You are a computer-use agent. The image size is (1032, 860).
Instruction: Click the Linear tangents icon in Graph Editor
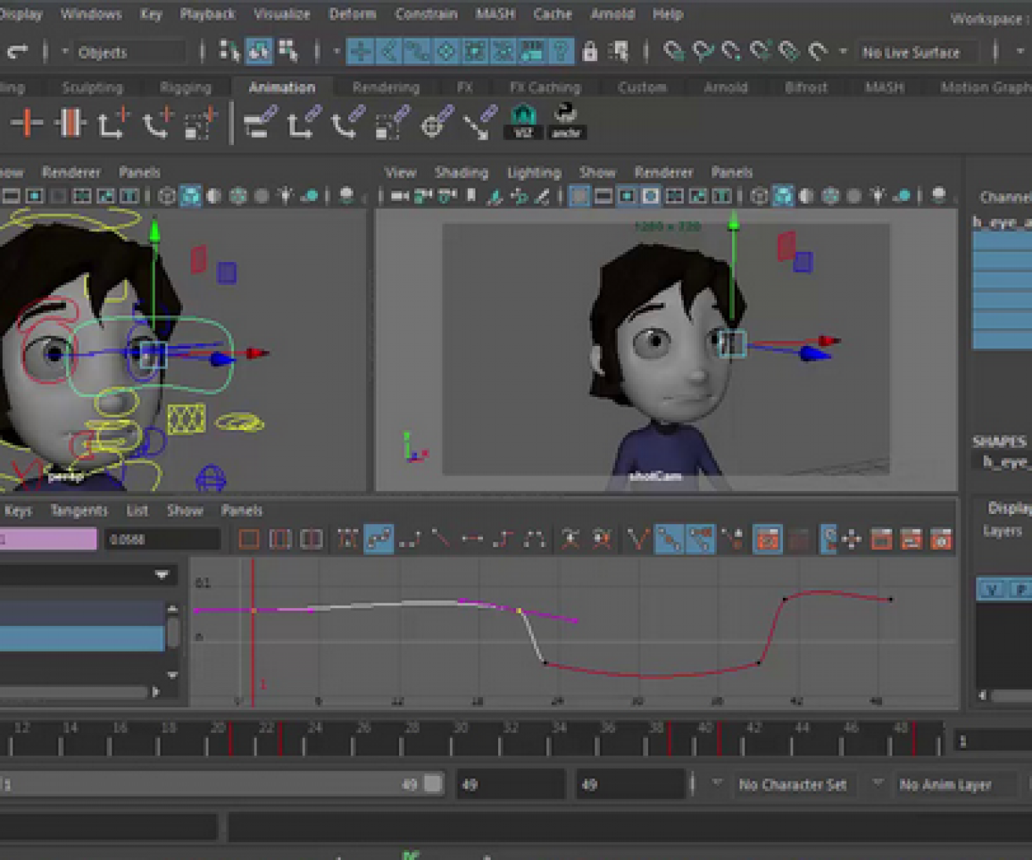[440, 539]
